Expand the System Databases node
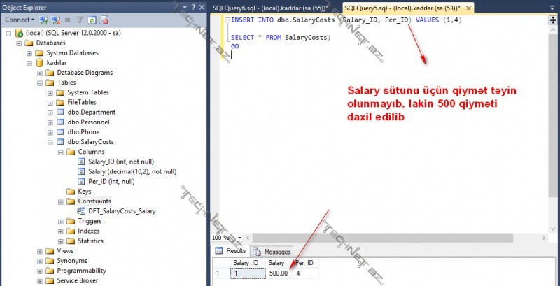This screenshot has width=560, height=286. click(29, 53)
